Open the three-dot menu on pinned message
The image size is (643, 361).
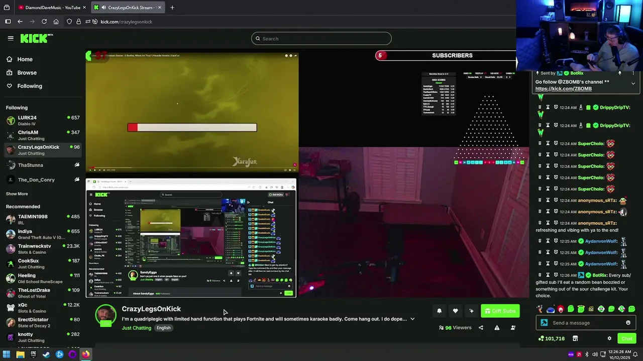[x=633, y=73]
